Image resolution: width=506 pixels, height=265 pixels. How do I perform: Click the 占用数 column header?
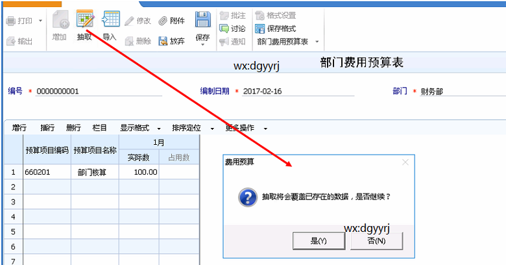point(179,157)
